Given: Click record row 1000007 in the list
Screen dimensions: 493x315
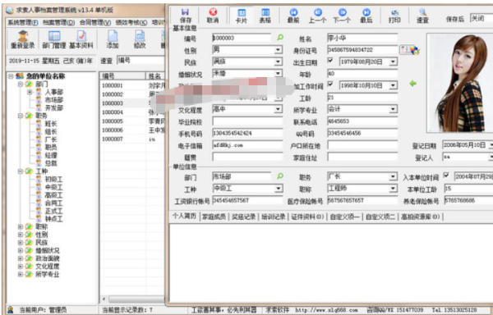Looking at the screenshot, I should point(132,139).
